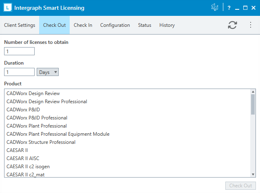Open help with the question mark icon
Image resolution: width=260 pixels, height=193 pixels.
[x=229, y=8]
